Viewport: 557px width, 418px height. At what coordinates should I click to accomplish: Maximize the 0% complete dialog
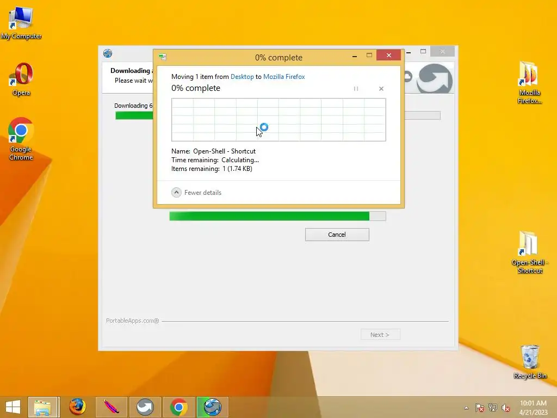pyautogui.click(x=369, y=56)
